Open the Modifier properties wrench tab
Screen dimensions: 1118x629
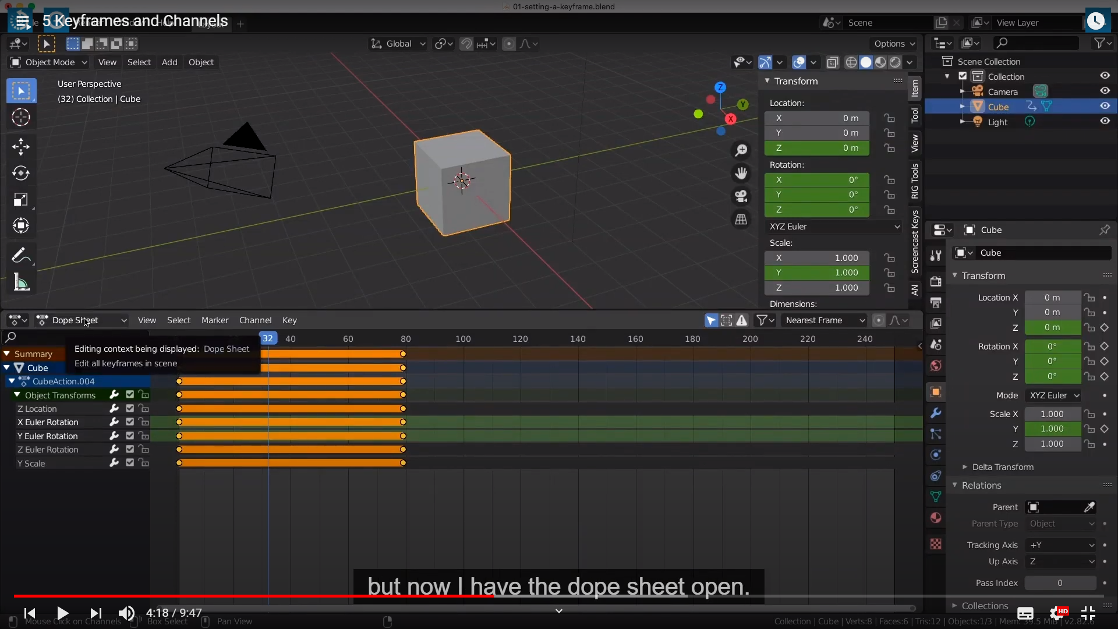click(x=936, y=413)
